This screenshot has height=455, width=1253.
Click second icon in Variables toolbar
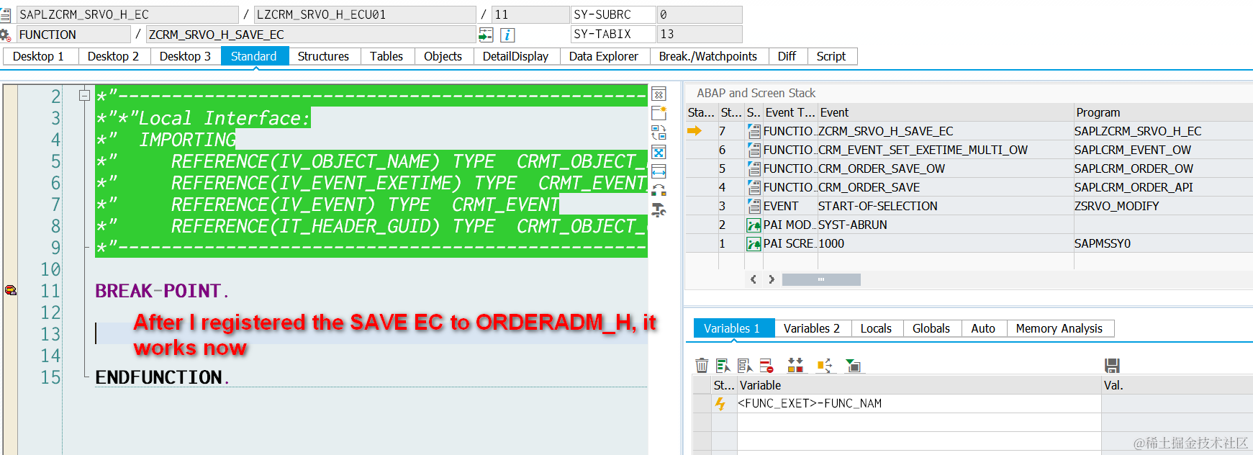coord(723,365)
